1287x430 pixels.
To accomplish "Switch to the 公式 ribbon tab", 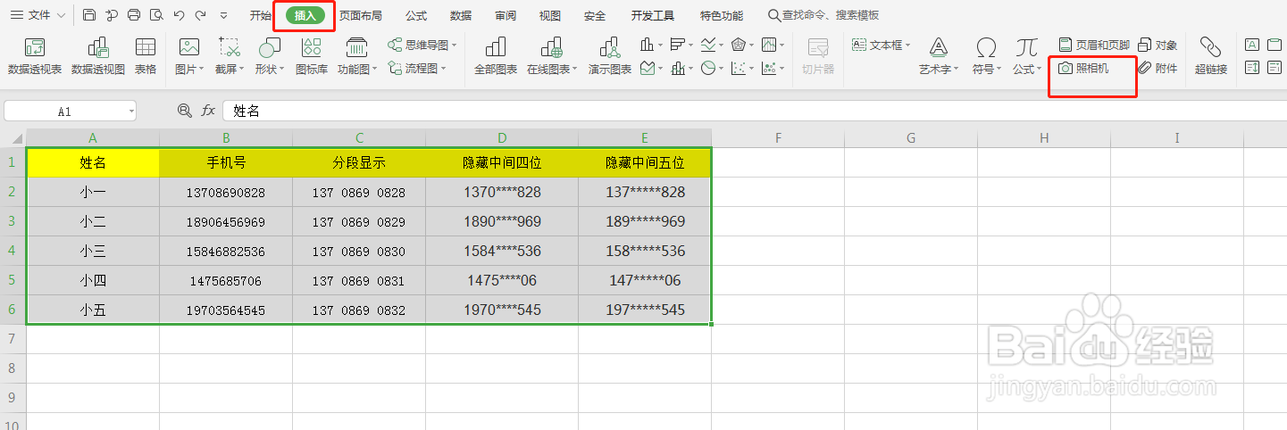I will 416,16.
